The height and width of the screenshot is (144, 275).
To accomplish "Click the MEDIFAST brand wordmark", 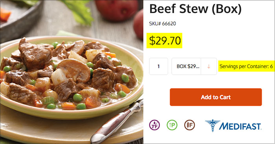I will point(240,126).
